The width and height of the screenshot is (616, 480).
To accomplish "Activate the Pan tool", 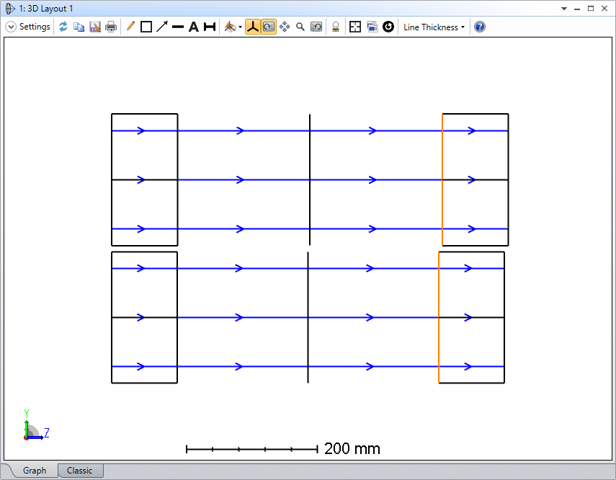I will click(284, 27).
